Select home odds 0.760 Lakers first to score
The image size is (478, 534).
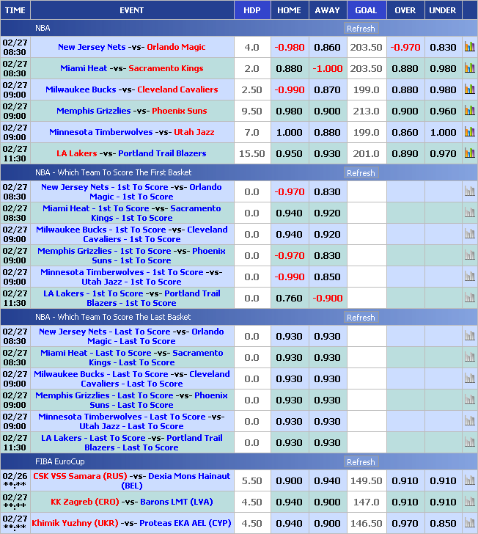(x=289, y=298)
